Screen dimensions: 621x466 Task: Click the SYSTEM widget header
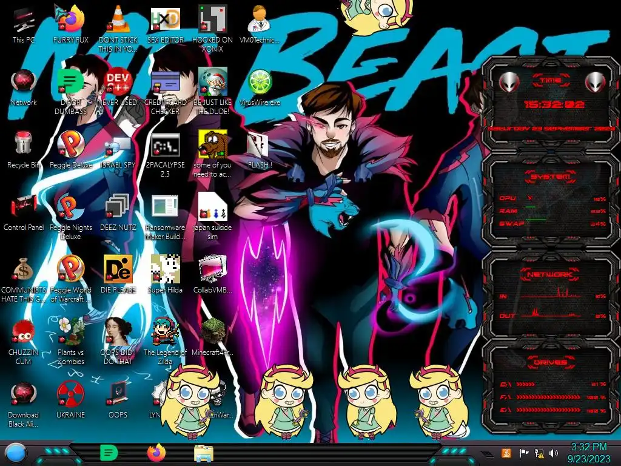[550, 177]
